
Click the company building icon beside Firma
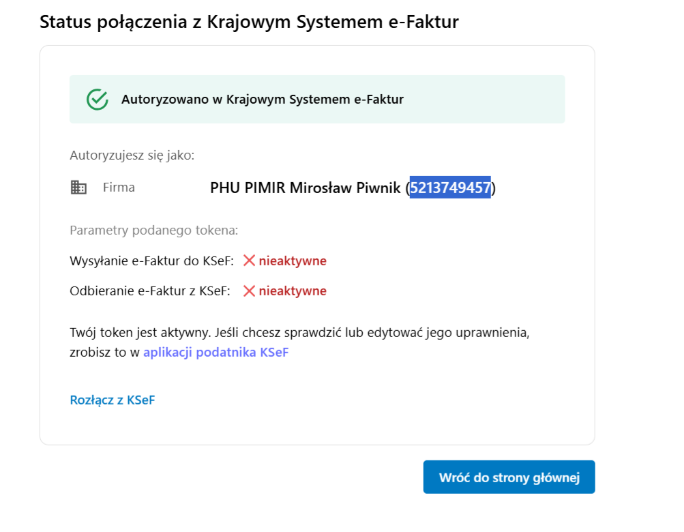tap(78, 188)
